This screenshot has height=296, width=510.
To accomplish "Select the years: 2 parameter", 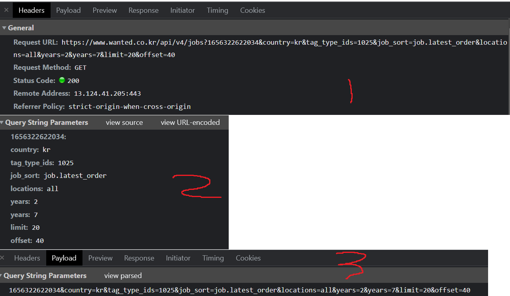I will [24, 201].
